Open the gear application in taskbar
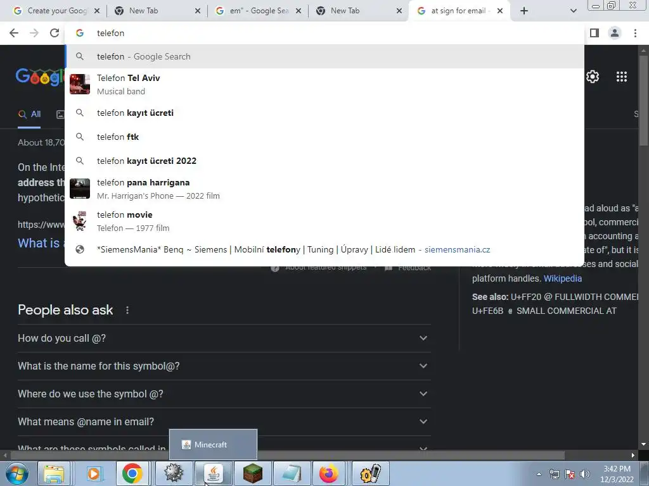649x486 pixels. coord(174,473)
